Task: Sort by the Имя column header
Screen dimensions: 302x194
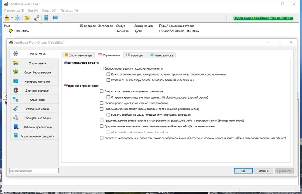Action: tap(41, 26)
